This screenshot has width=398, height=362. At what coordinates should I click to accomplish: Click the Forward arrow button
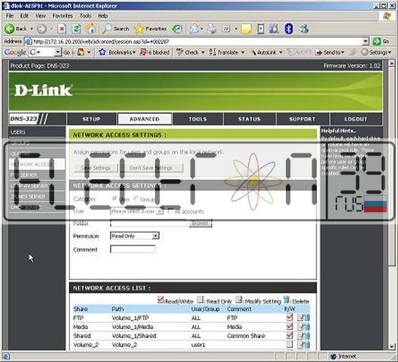42,29
